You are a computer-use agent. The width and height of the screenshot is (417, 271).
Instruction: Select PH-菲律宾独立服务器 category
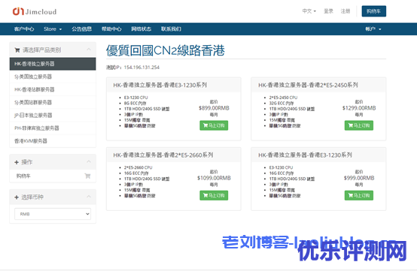[x=53, y=128]
